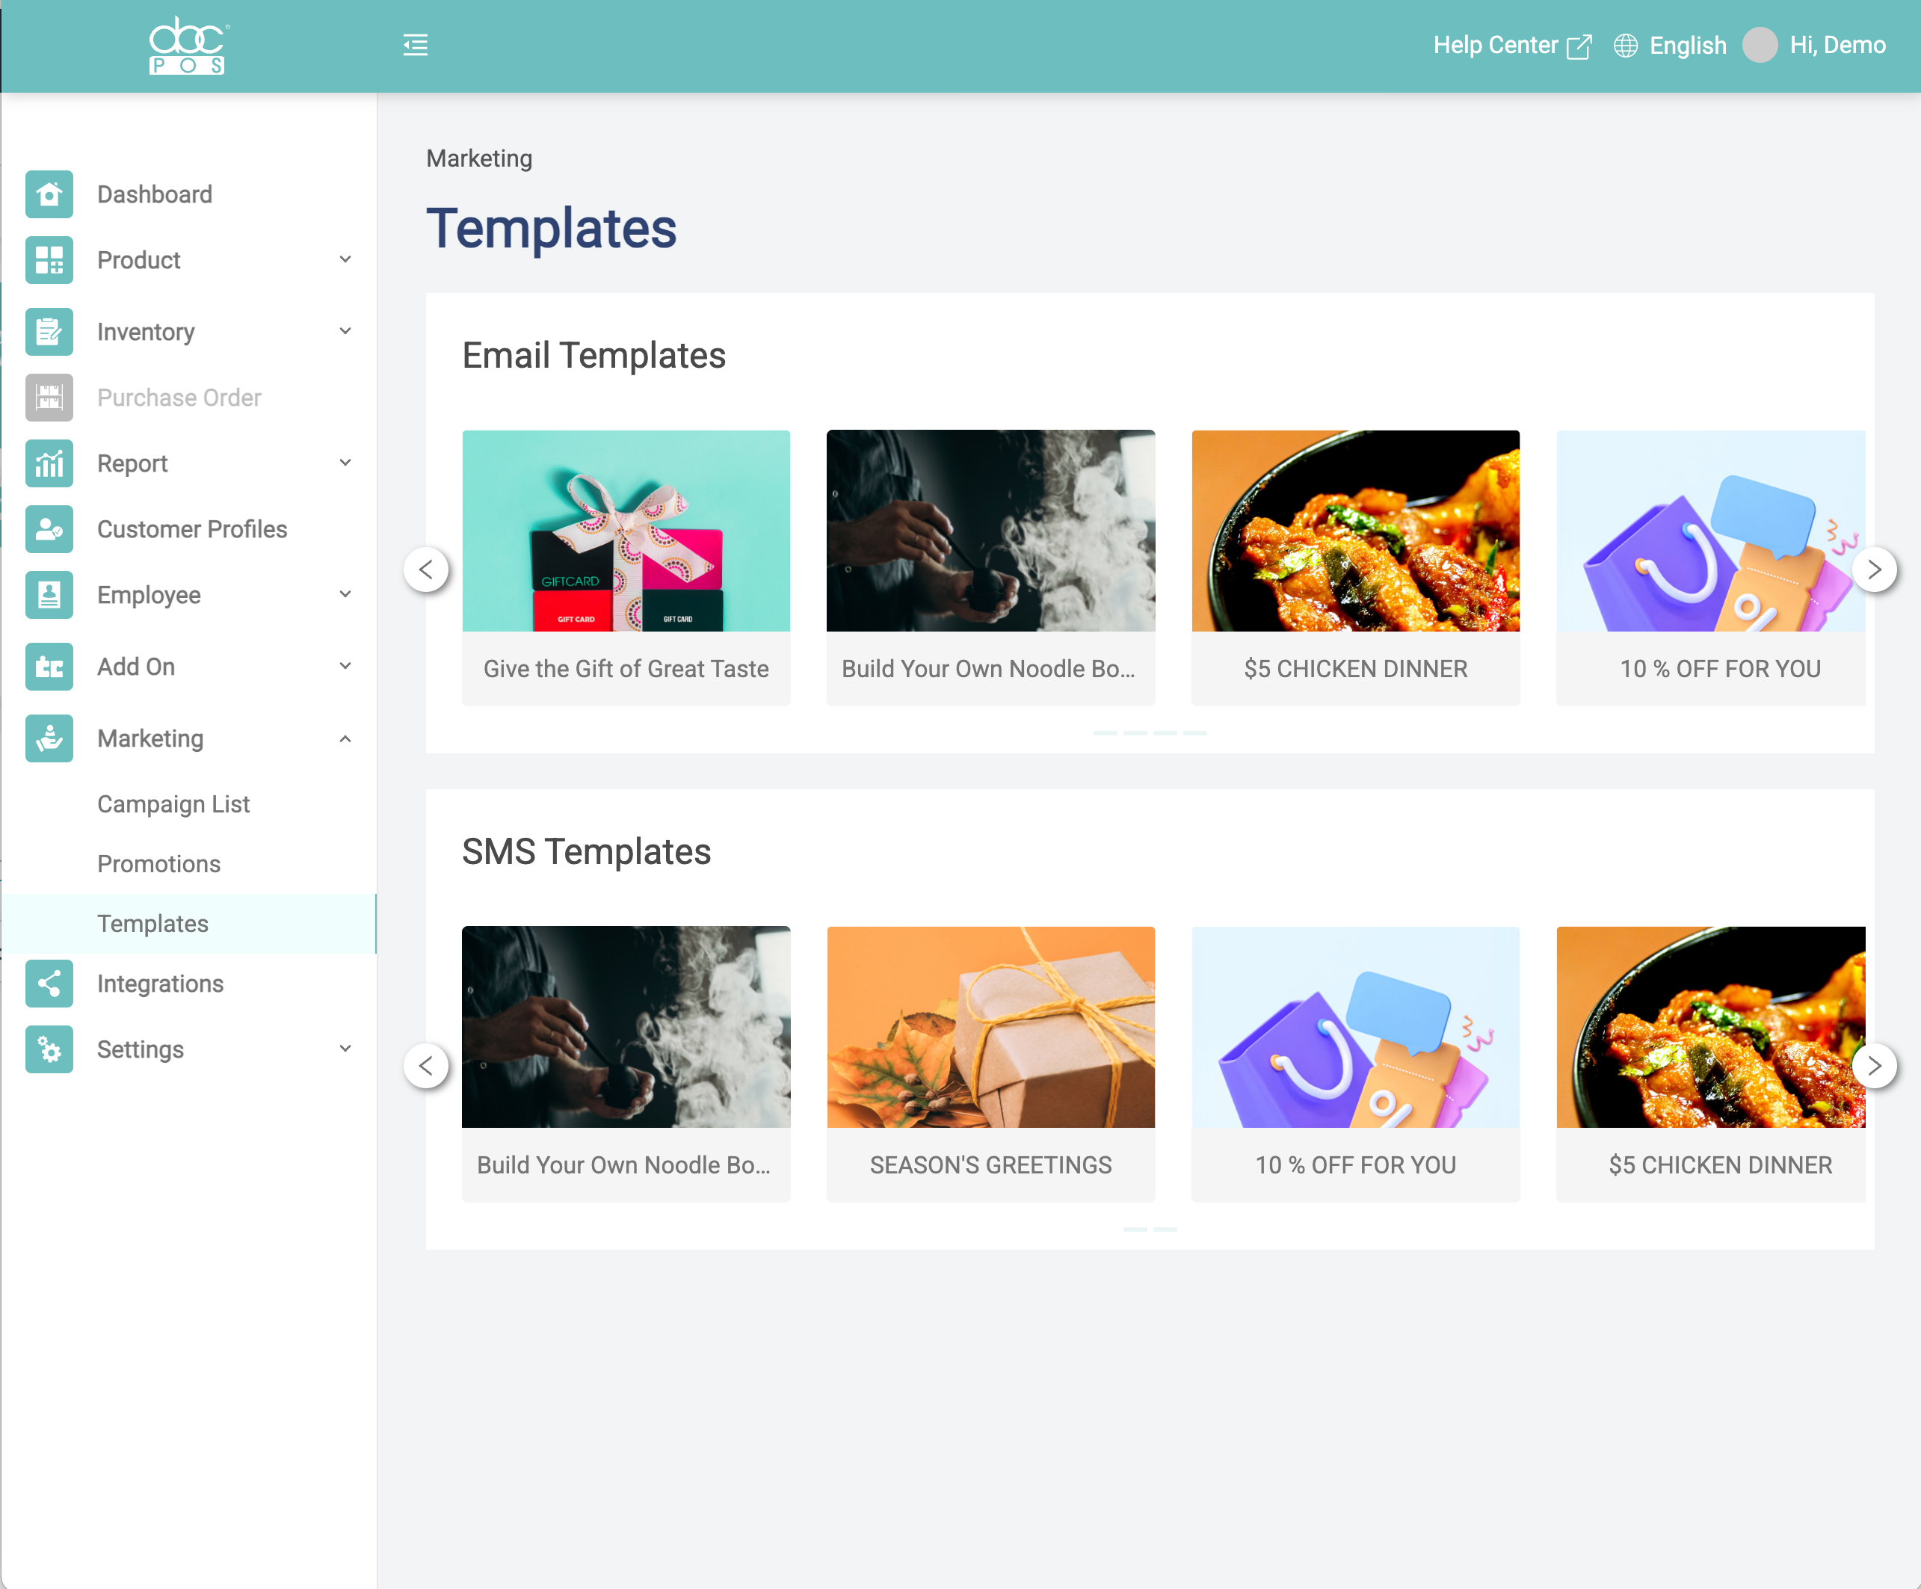The width and height of the screenshot is (1921, 1589).
Task: Go to the Promotions menu item
Action: click(158, 863)
